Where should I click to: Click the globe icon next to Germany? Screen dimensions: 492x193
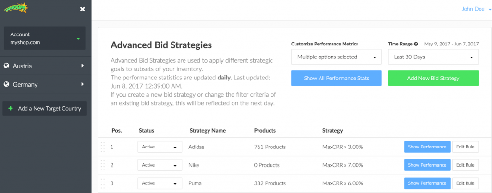[6, 84]
